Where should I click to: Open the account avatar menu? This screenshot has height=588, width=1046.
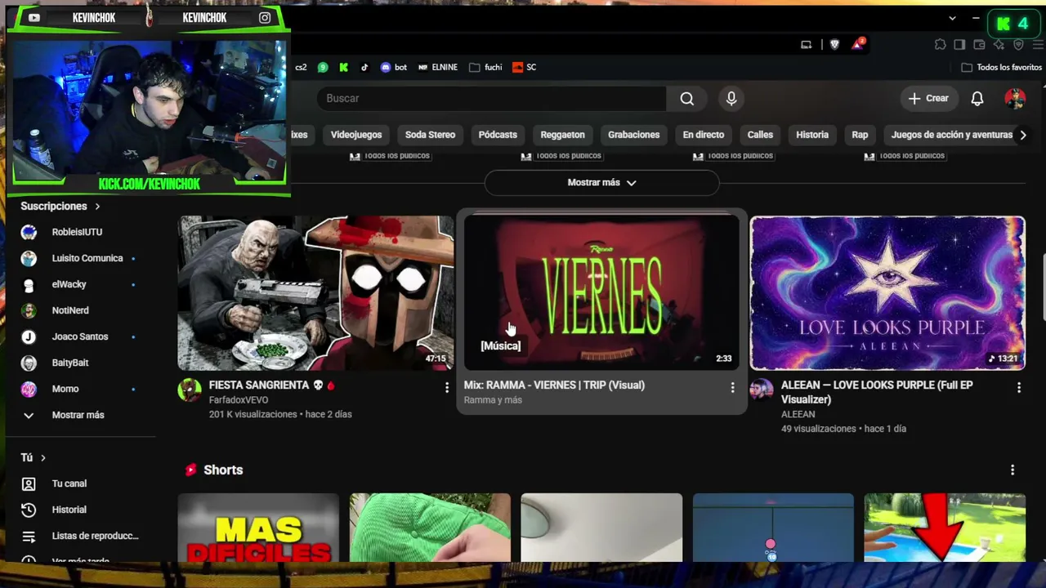coord(1015,99)
